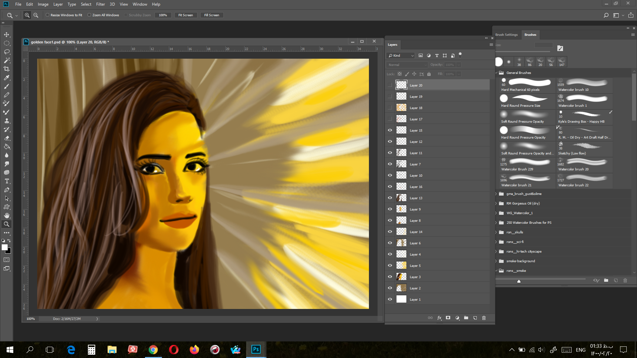Select the Hand tool

click(7, 215)
